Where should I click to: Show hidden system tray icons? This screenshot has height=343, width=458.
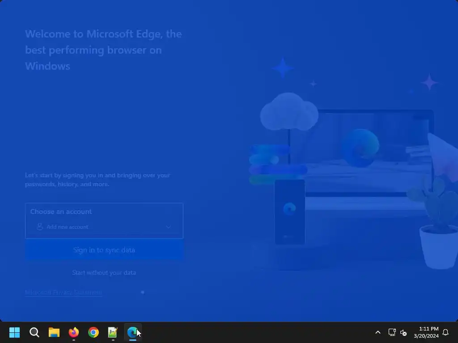377,332
